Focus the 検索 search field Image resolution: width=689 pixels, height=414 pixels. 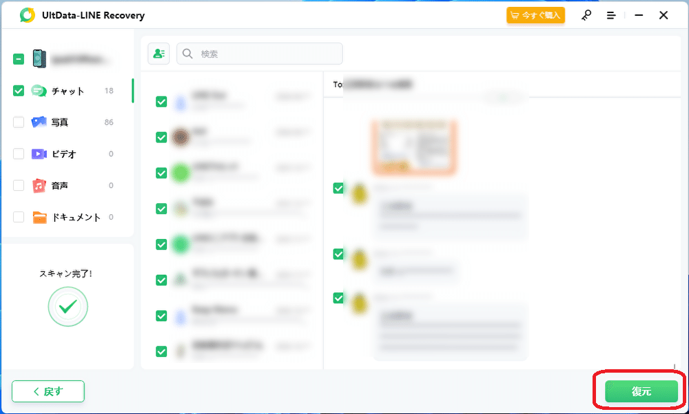(260, 54)
